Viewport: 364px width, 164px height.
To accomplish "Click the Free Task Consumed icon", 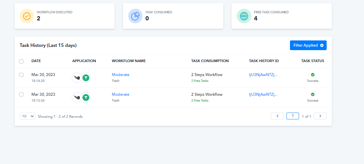I will click(244, 16).
